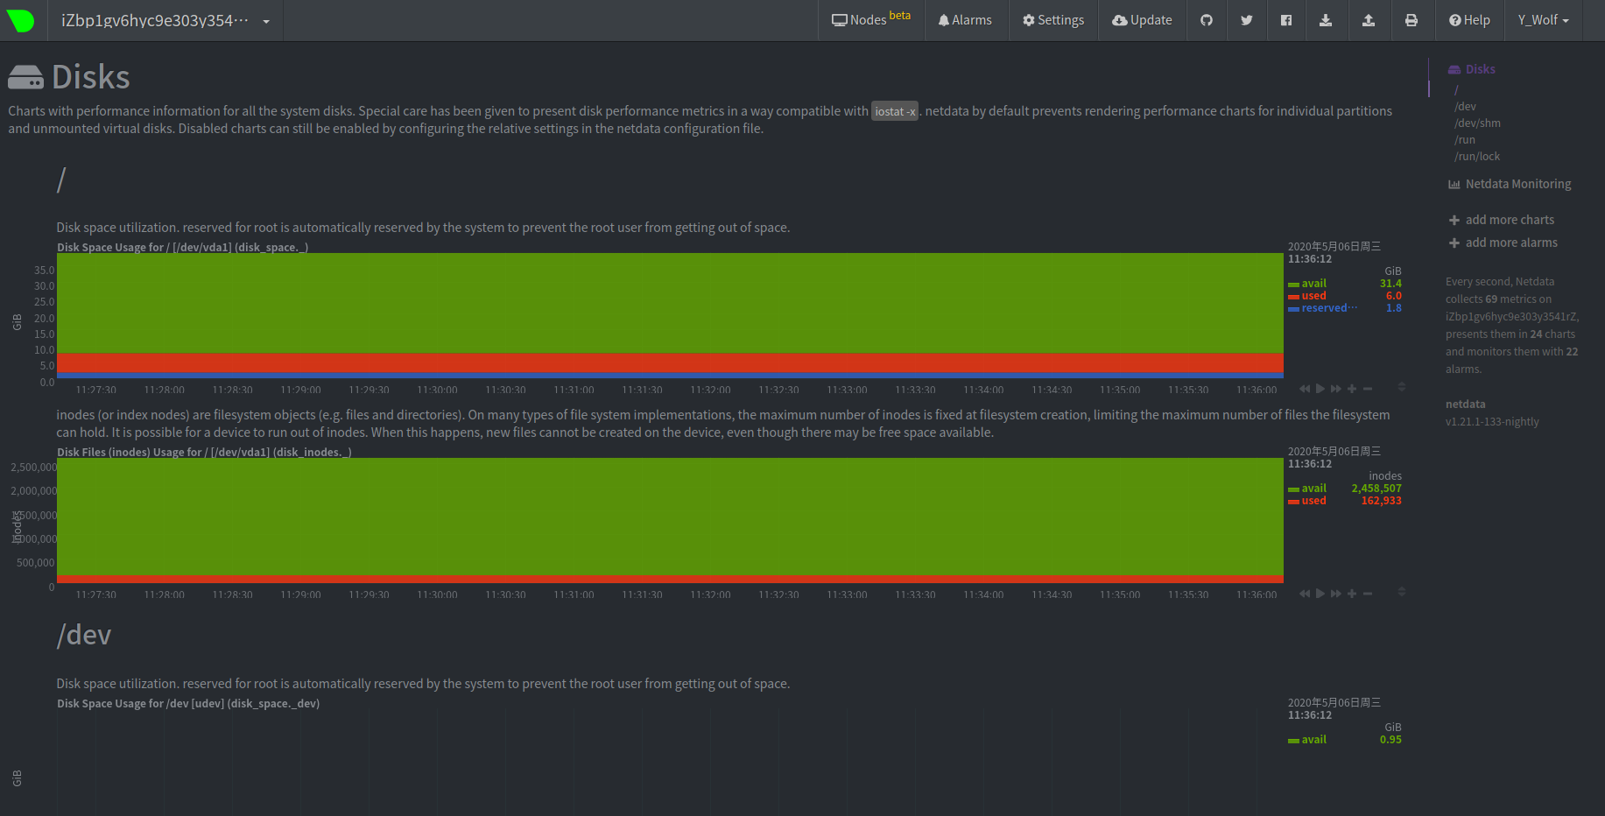Image resolution: width=1605 pixels, height=816 pixels.
Task: Click Update in the top bar
Action: point(1142,19)
